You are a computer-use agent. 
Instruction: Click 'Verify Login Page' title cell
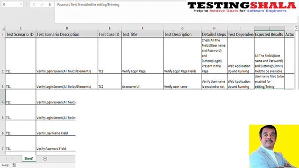coord(142,56)
